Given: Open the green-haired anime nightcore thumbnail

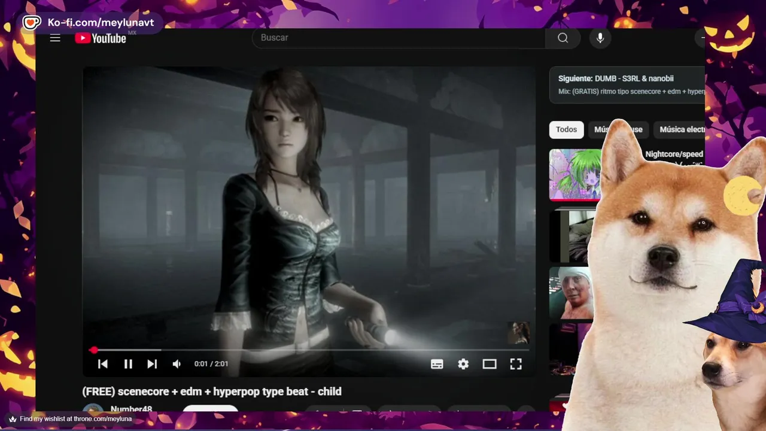Looking at the screenshot, I should 575,175.
